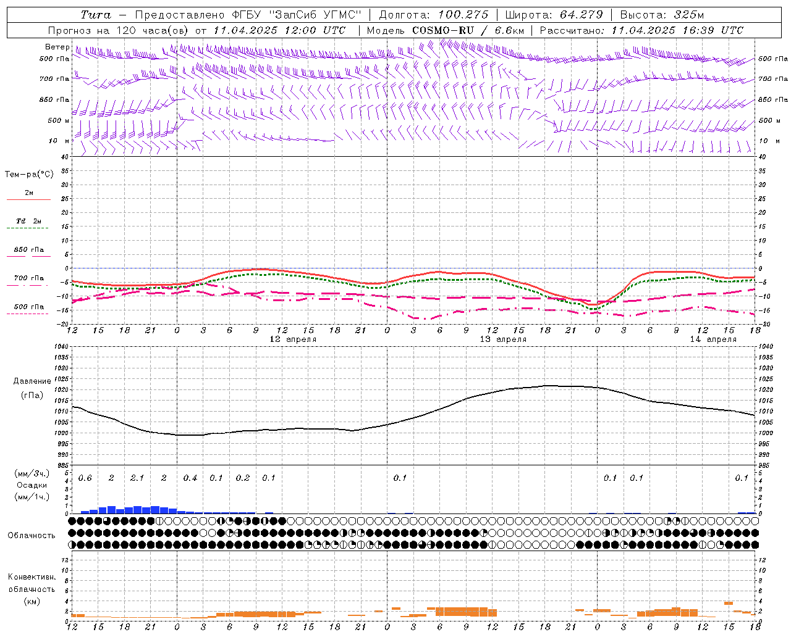This screenshot has height=632, width=791.
Task: Click the "Тем-ра(°C)" temperature panel label
Action: (29, 175)
